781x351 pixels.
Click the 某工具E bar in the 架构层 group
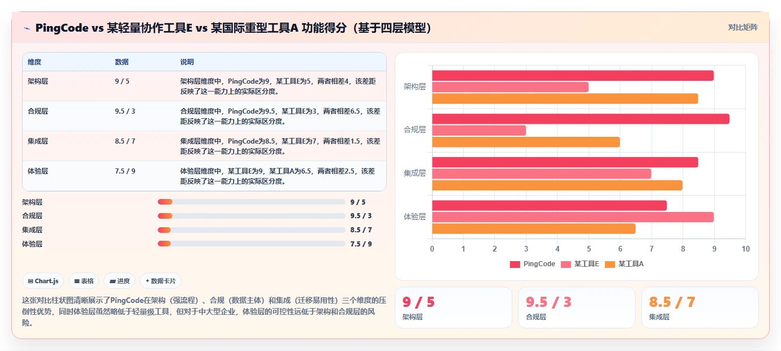510,87
